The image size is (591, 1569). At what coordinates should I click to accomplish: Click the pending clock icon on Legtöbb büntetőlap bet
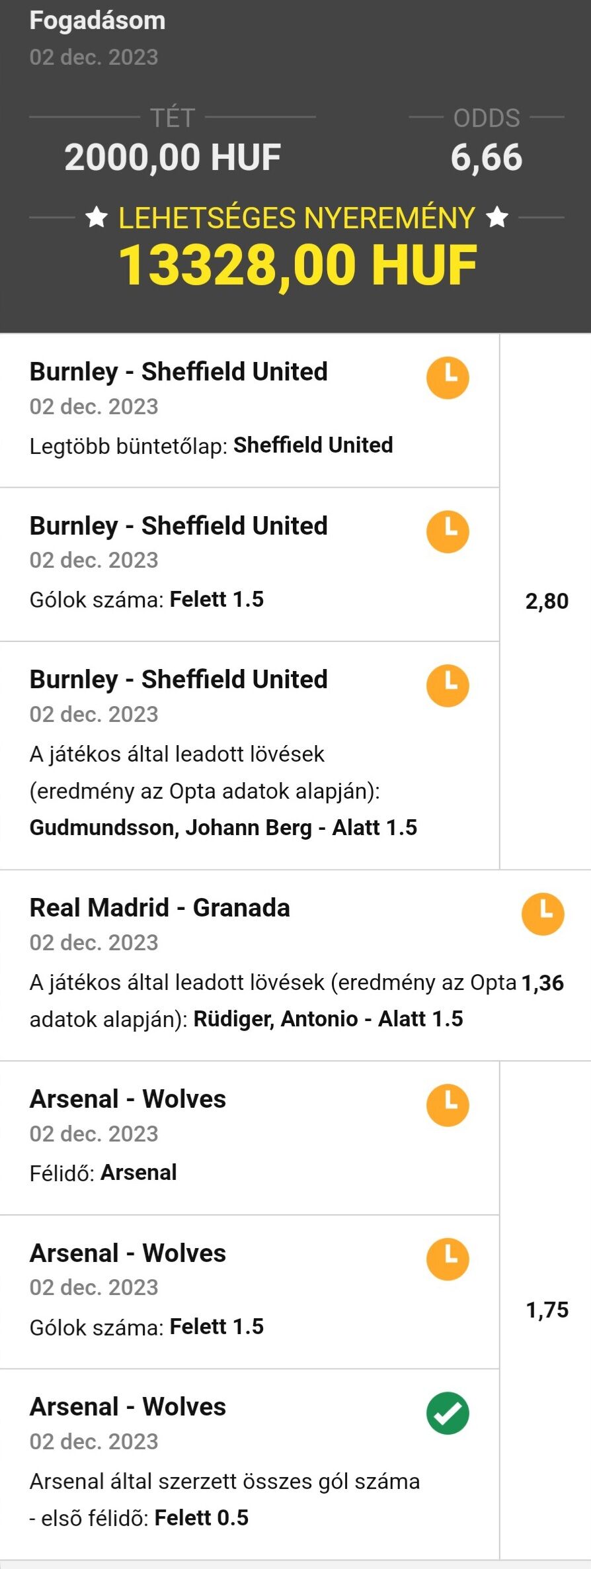[448, 378]
